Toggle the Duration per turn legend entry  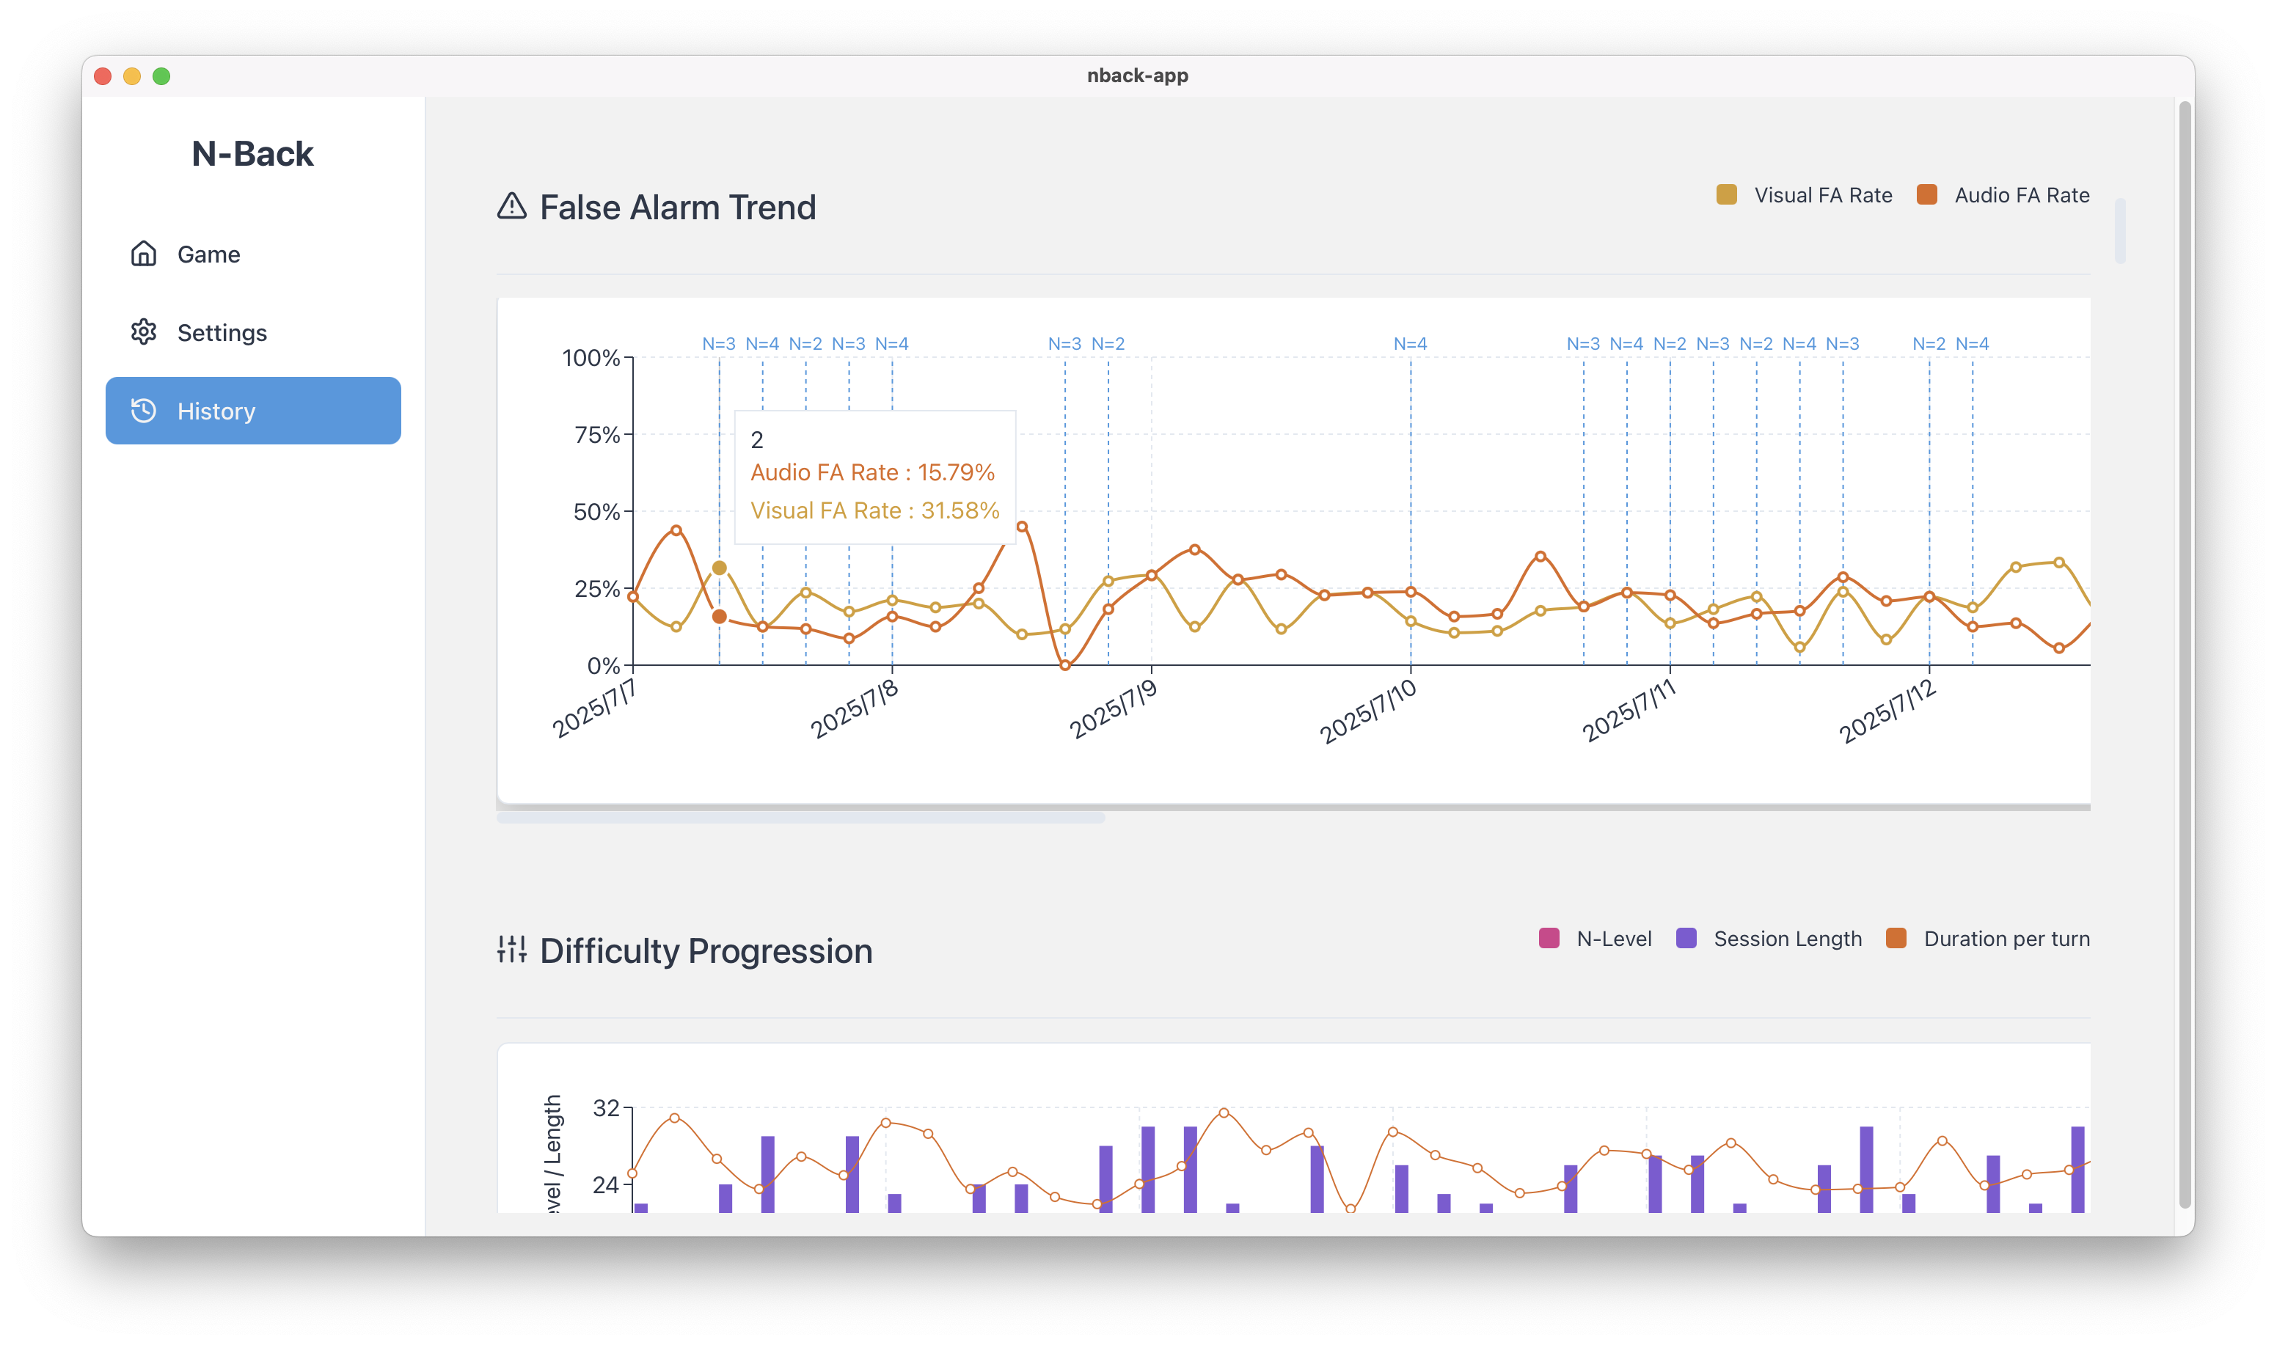click(2006, 938)
